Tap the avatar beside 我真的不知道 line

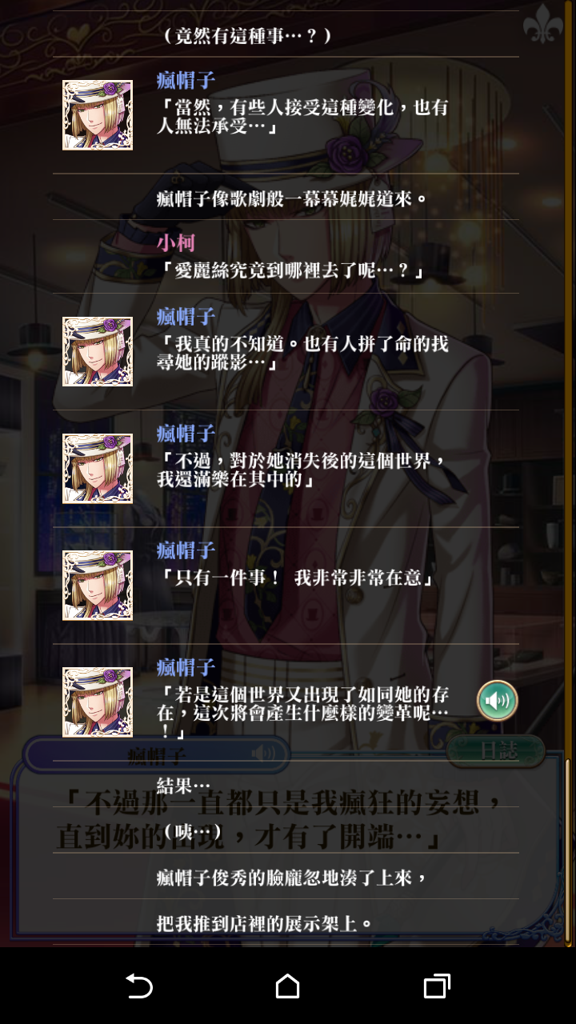click(x=98, y=351)
